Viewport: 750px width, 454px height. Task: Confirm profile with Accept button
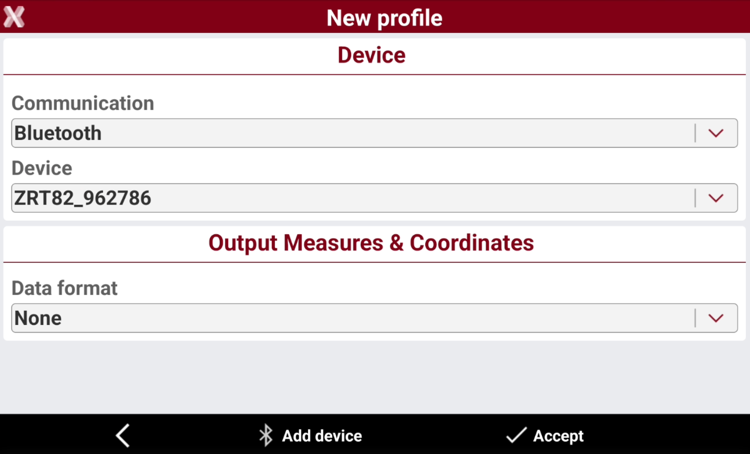coord(558,436)
